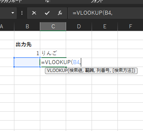The width and height of the screenshot is (143, 131).
Task: Click the cell containing number 1
Action: click(x=27, y=53)
